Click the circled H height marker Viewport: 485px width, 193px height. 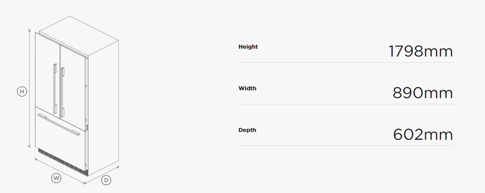[22, 92]
